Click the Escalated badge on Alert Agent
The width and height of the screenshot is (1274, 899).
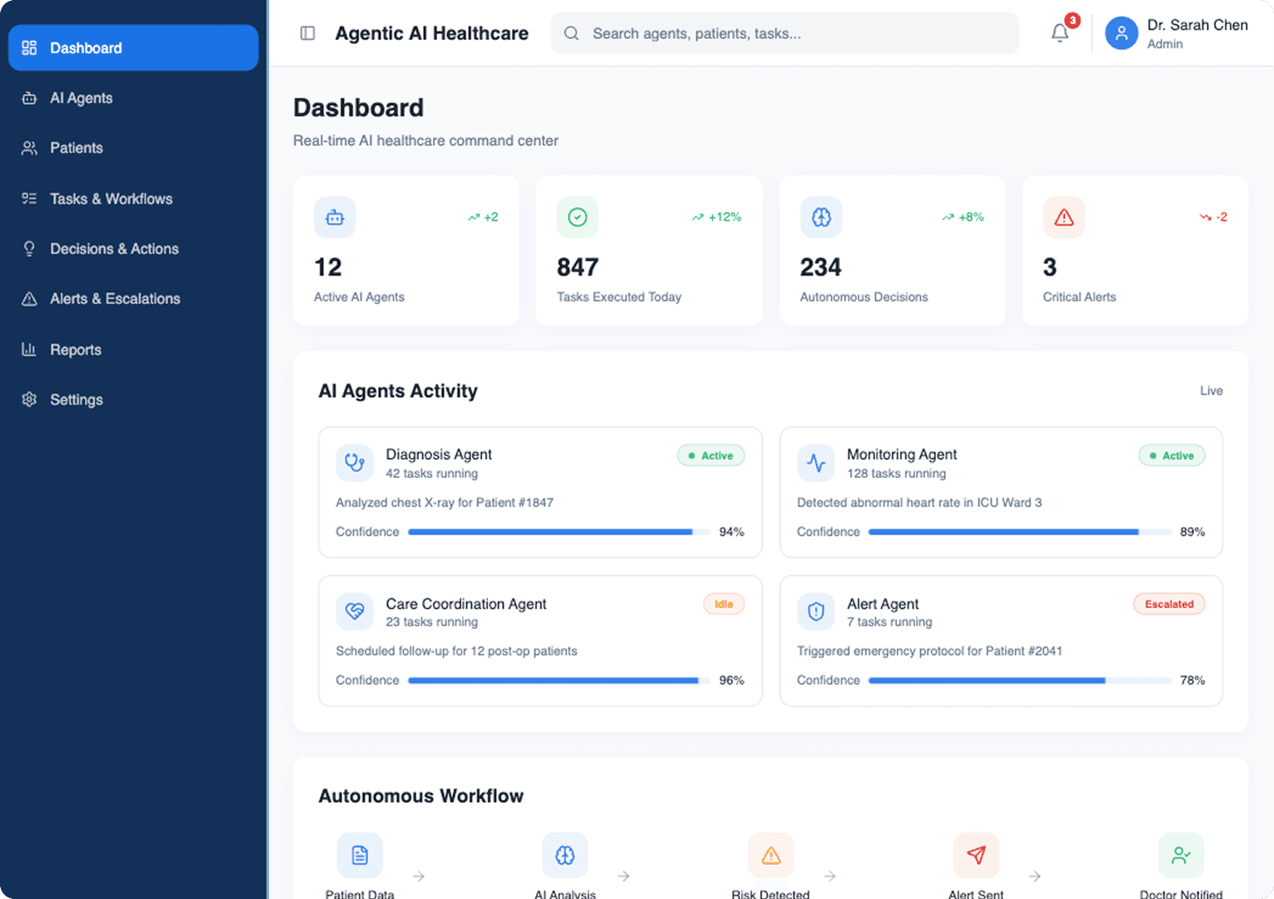click(x=1169, y=603)
